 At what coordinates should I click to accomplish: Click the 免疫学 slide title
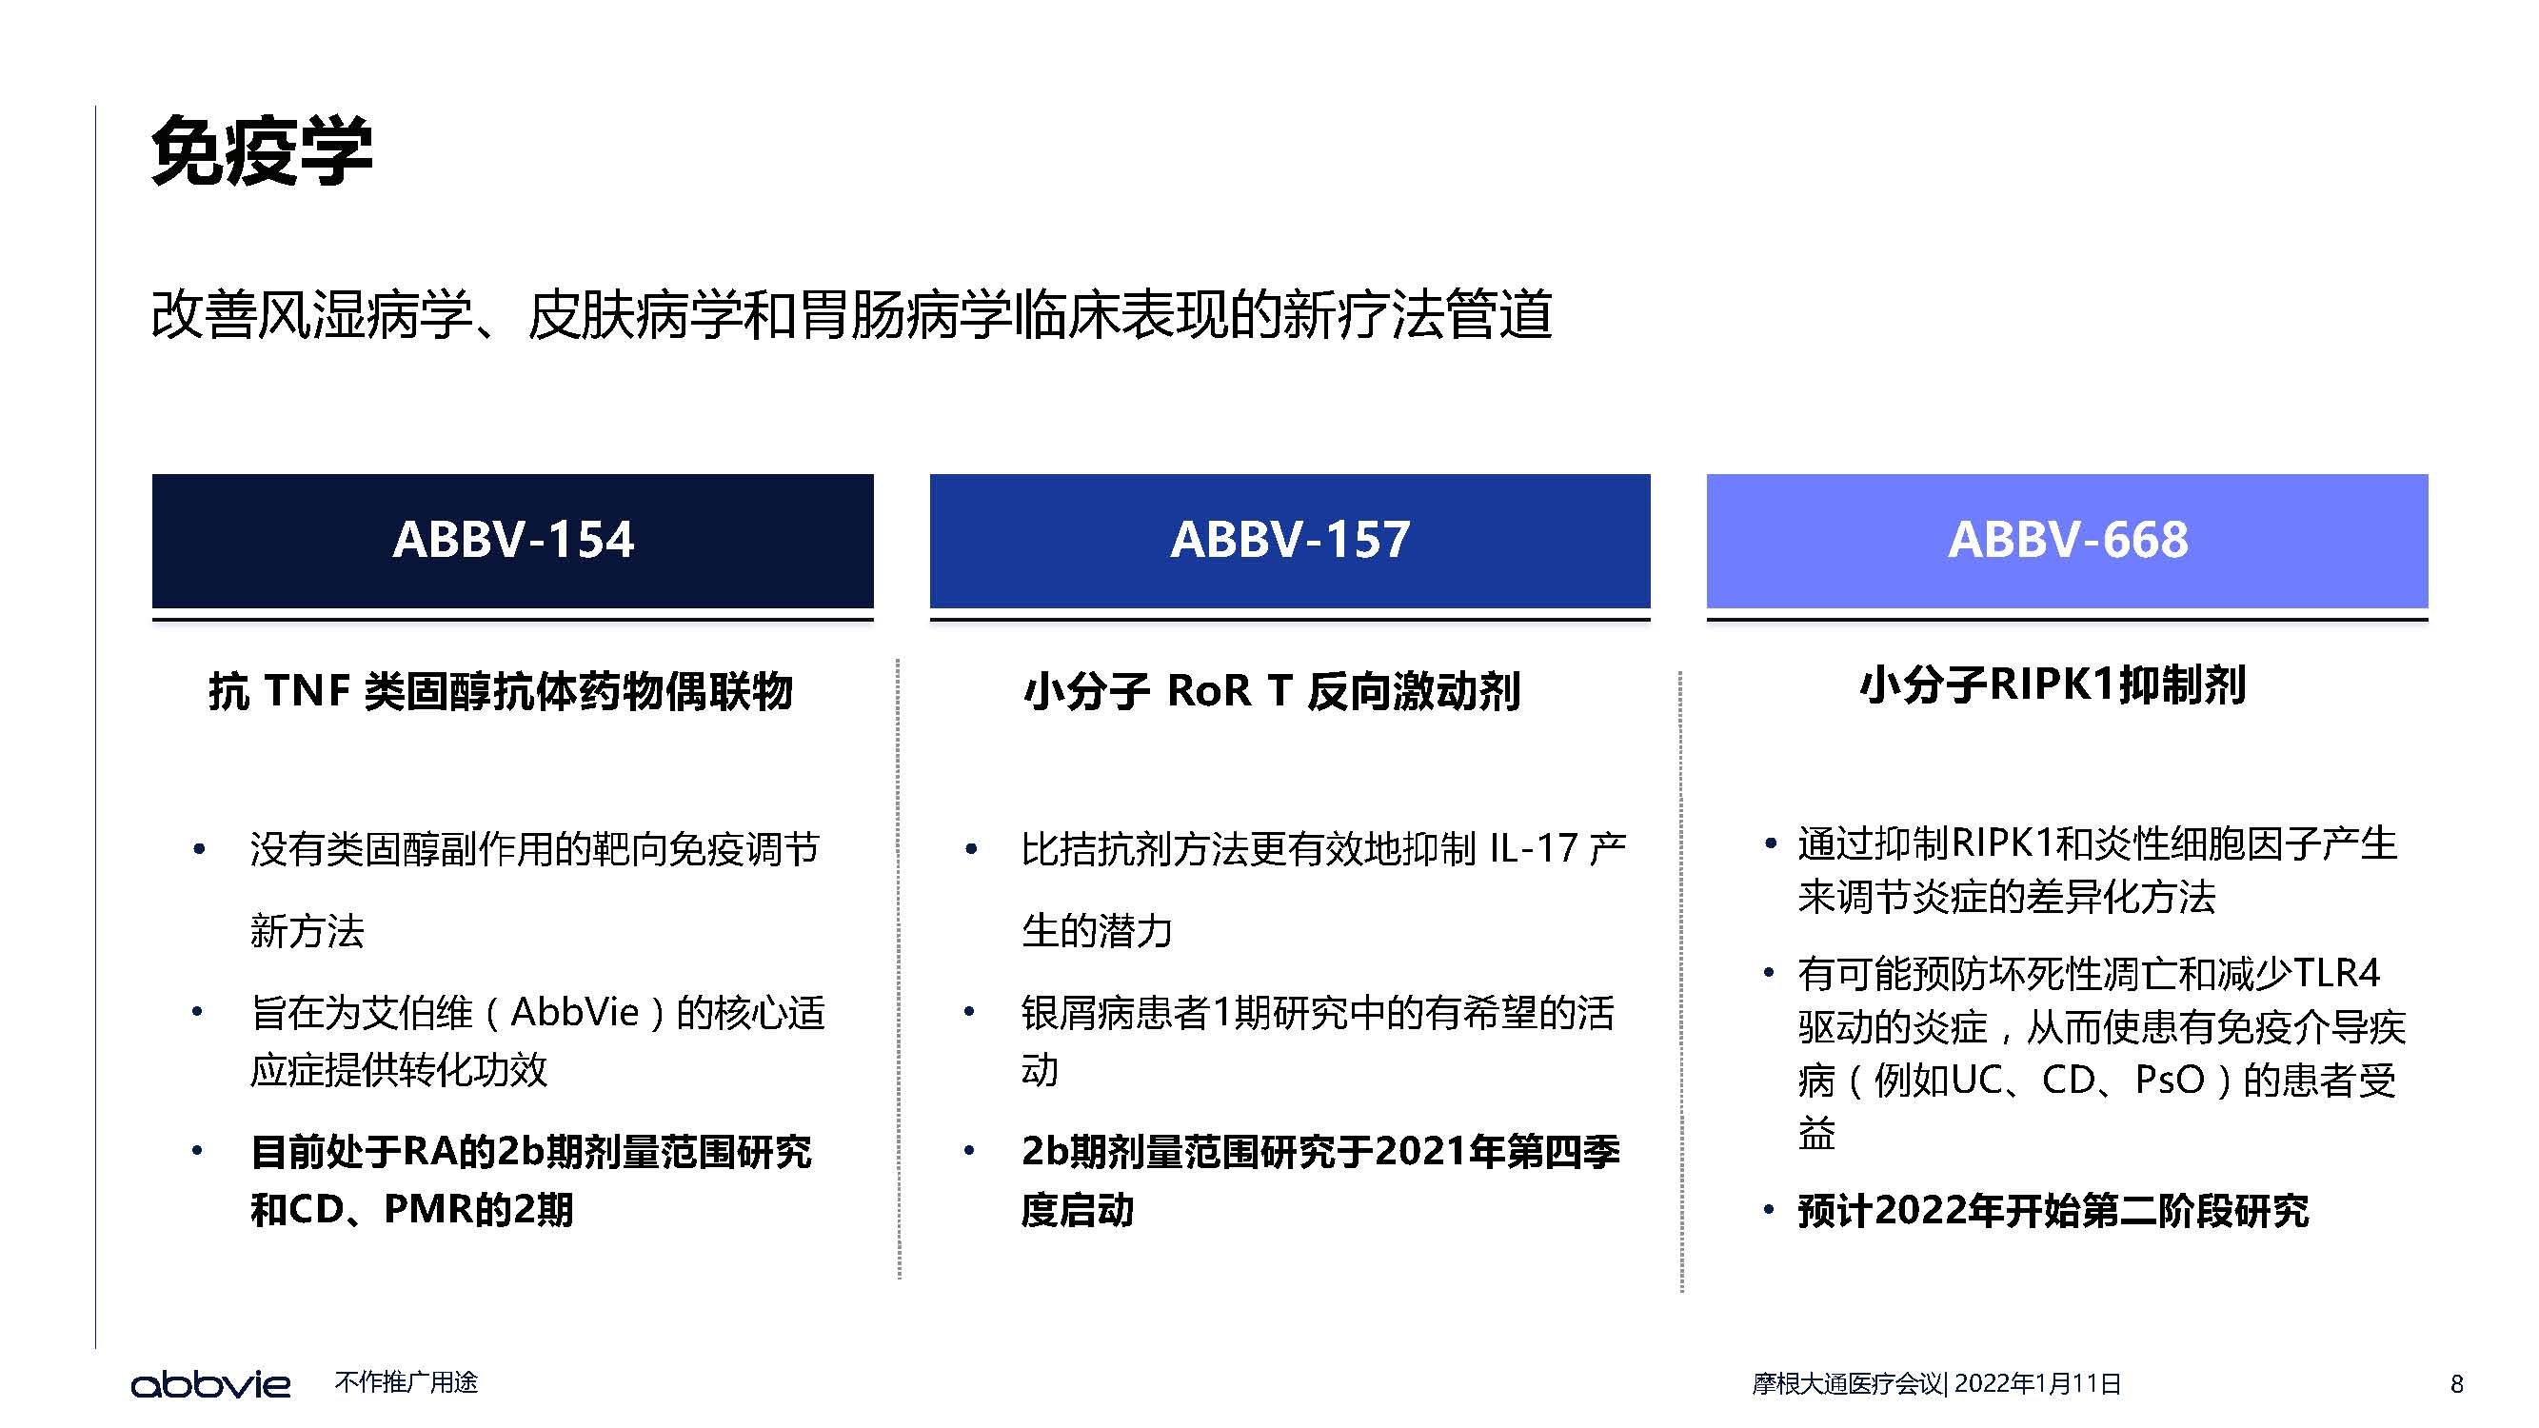(262, 150)
